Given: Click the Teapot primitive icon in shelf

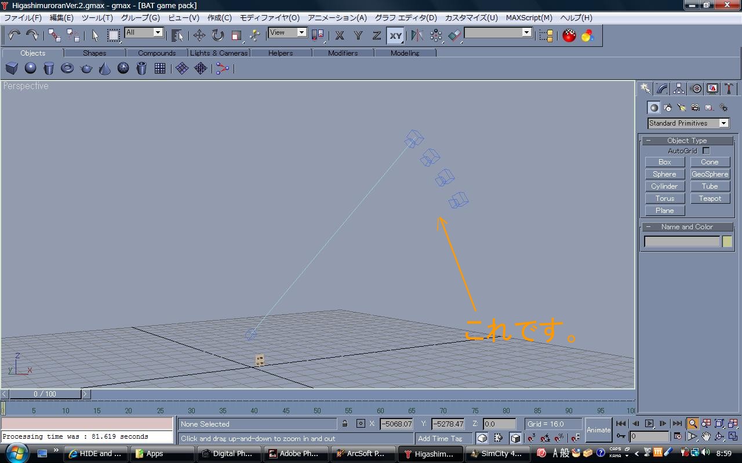Looking at the screenshot, I should point(86,68).
